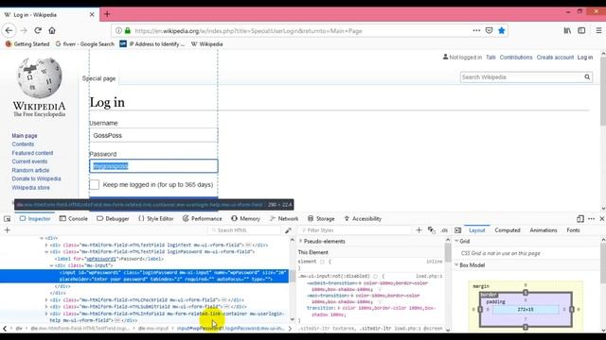Open the Accessibility tab
The width and height of the screenshot is (606, 340).
[x=363, y=218]
